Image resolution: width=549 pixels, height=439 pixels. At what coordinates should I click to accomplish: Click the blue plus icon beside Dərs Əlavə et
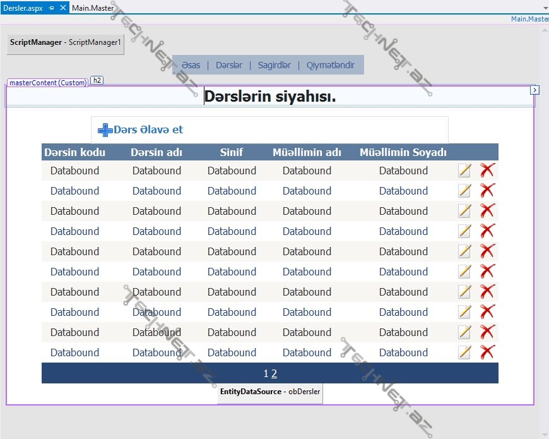click(x=105, y=130)
